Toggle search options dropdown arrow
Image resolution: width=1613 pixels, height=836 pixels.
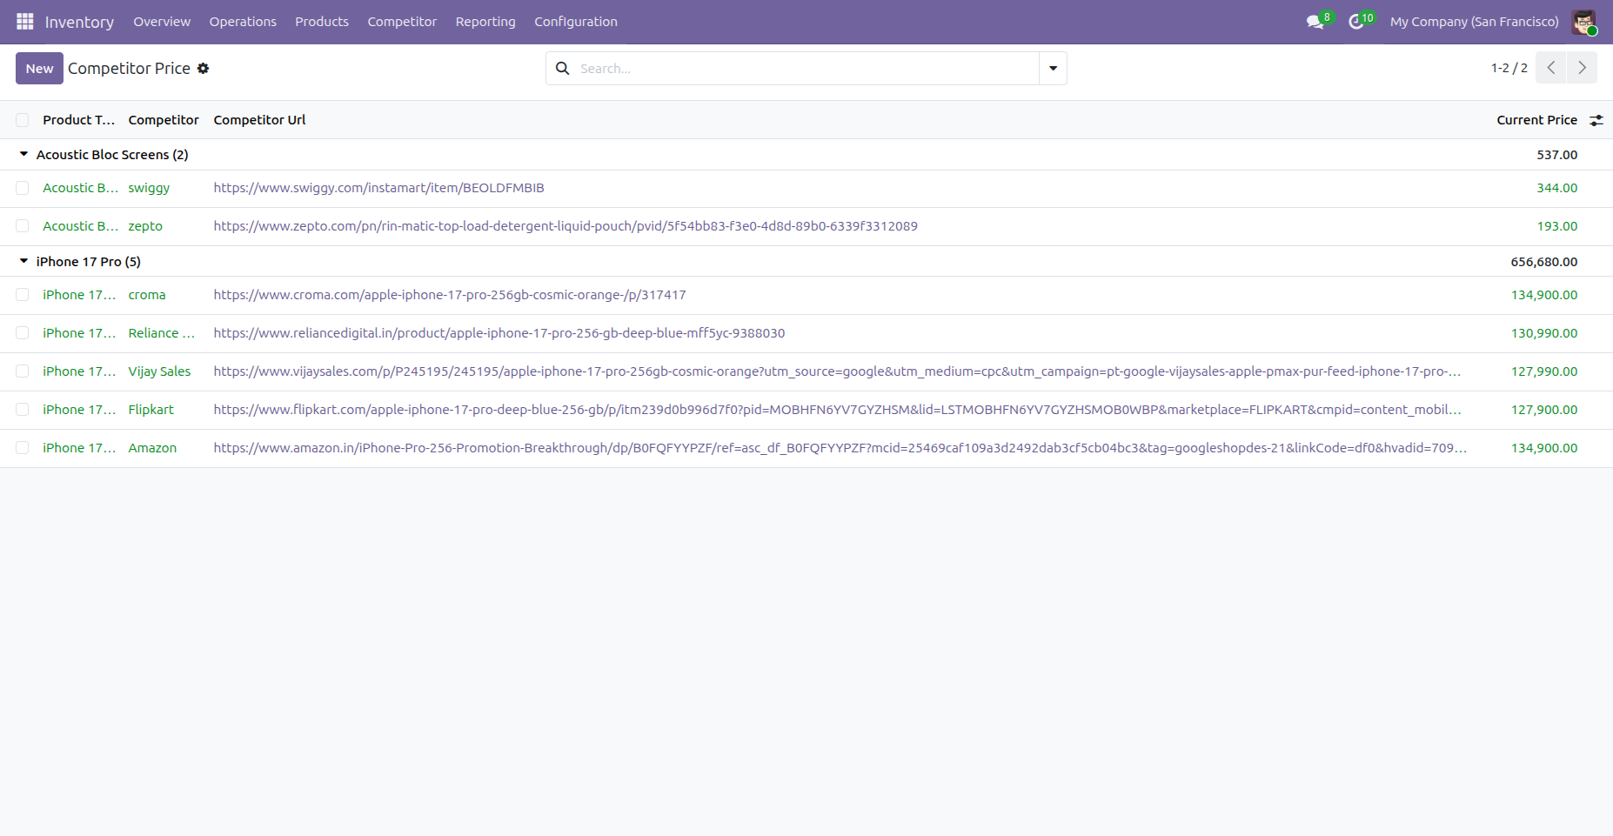pos(1053,68)
